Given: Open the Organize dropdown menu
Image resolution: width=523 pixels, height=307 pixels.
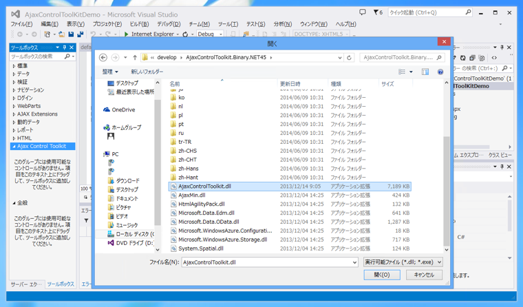Looking at the screenshot, I should (x=110, y=72).
